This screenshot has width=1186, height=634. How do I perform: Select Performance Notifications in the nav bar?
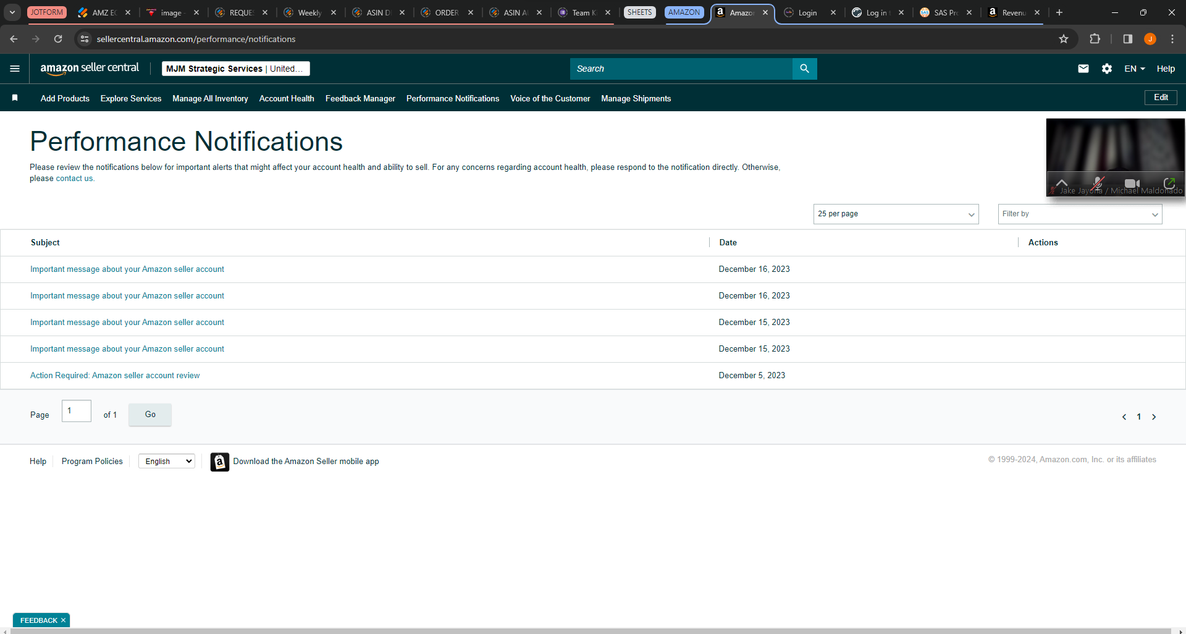453,98
